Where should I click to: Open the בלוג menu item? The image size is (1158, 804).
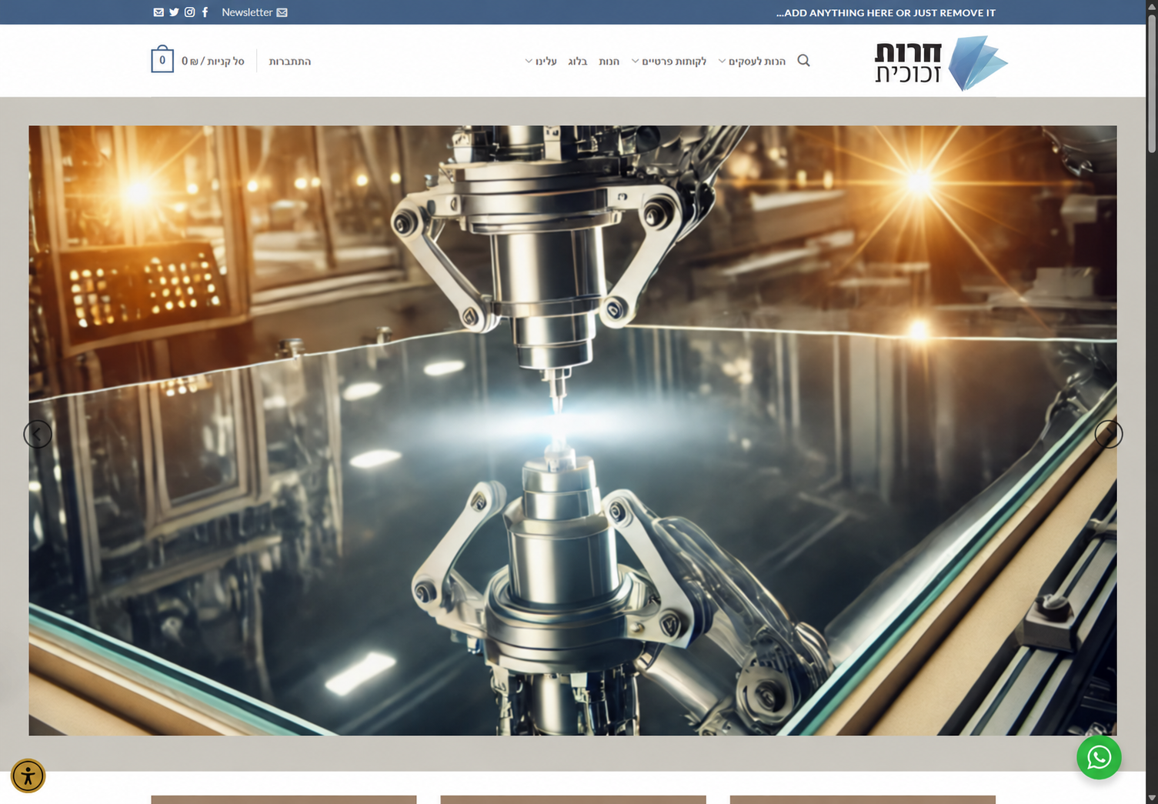[577, 62]
